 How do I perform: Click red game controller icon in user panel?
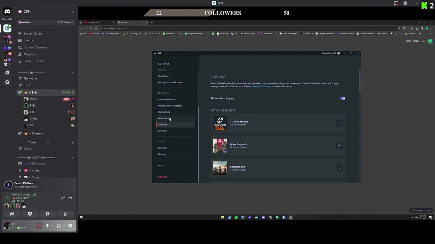tap(39, 226)
